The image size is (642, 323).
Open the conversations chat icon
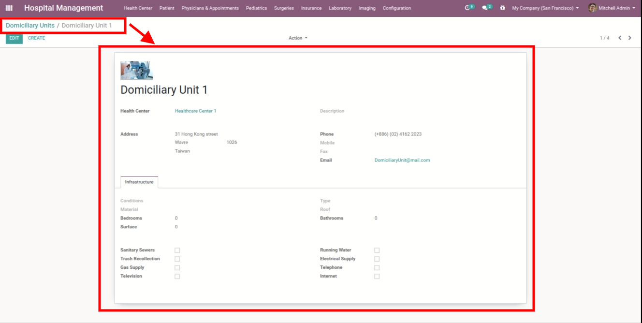[x=485, y=8]
